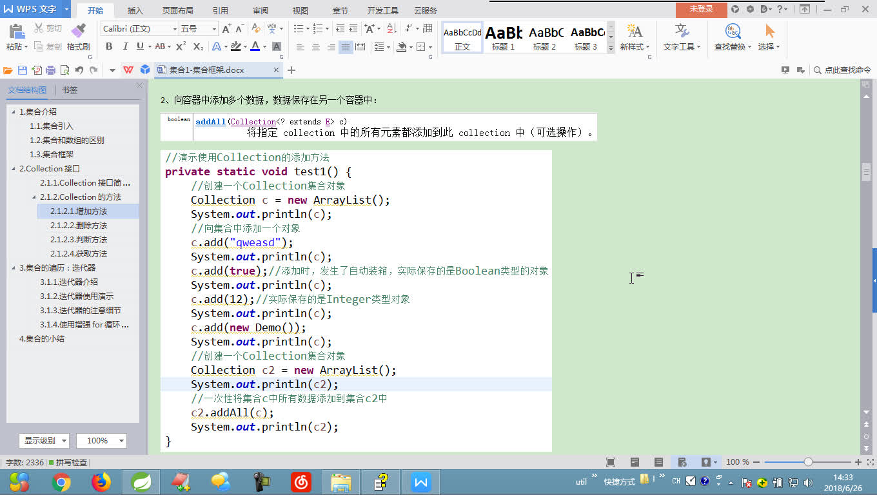The width and height of the screenshot is (877, 495).
Task: Click the New Style (新样式) icon
Action: pos(635,32)
